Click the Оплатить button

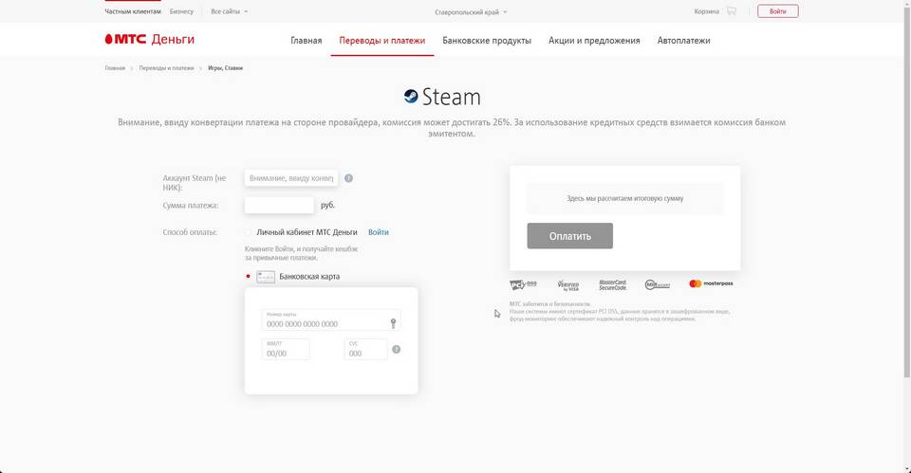(570, 236)
